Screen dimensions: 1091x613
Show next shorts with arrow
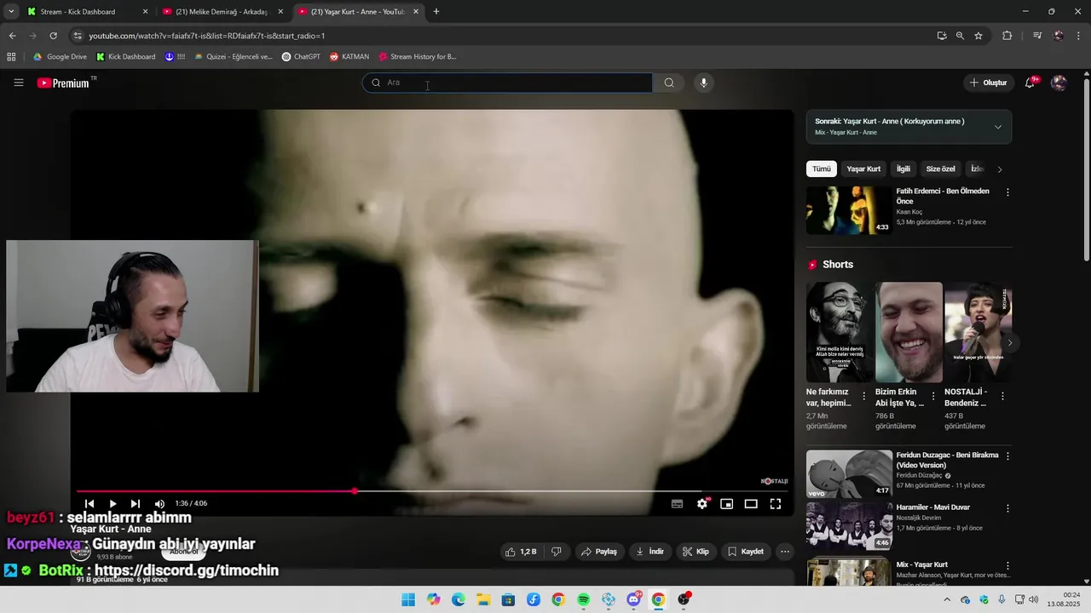[x=1010, y=343]
